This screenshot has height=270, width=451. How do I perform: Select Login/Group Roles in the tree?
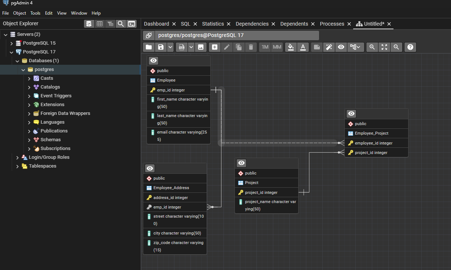pos(49,157)
